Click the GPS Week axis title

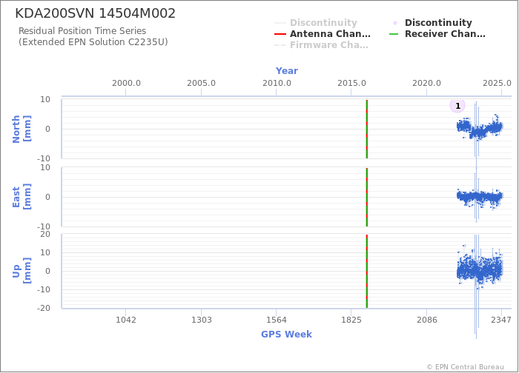286,334
